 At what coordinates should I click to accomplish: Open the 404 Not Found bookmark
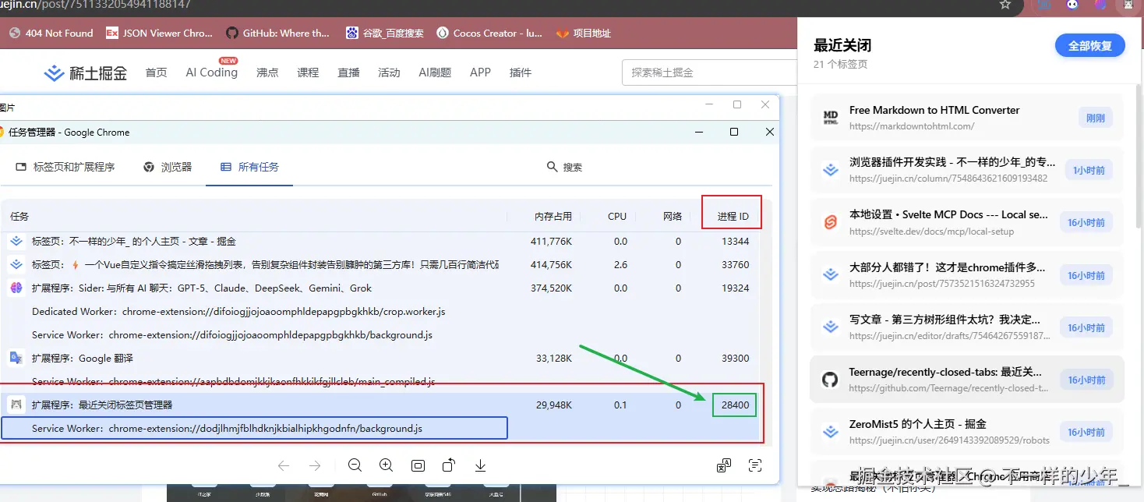(x=51, y=33)
